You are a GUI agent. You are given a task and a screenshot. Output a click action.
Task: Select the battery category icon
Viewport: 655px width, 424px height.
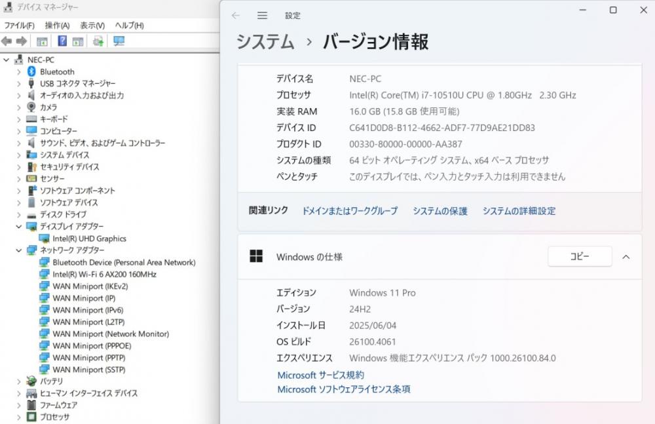(31, 381)
